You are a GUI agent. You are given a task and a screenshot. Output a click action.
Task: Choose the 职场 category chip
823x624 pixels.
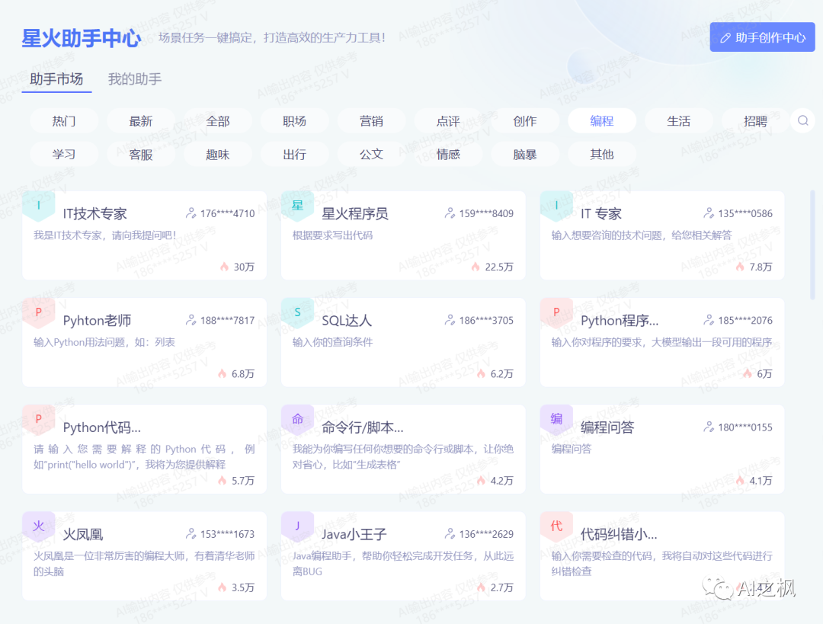click(x=294, y=121)
